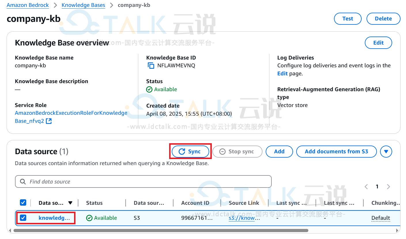Click the magnifier icon in data source search
The height and width of the screenshot is (239, 406).
(23, 182)
